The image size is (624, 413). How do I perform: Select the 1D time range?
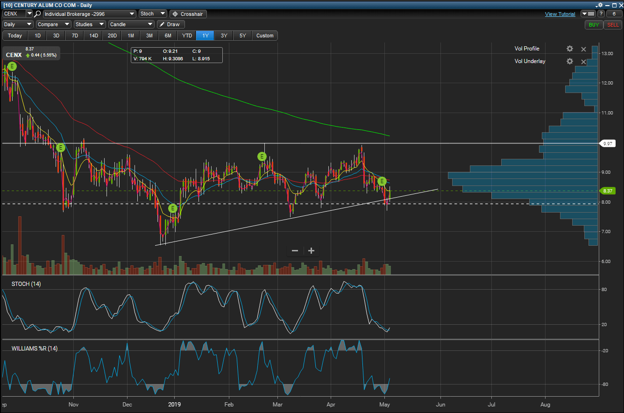(37, 36)
